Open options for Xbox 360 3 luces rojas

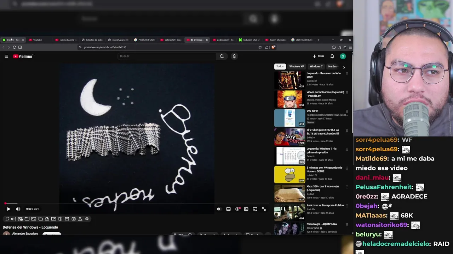pos(347,187)
